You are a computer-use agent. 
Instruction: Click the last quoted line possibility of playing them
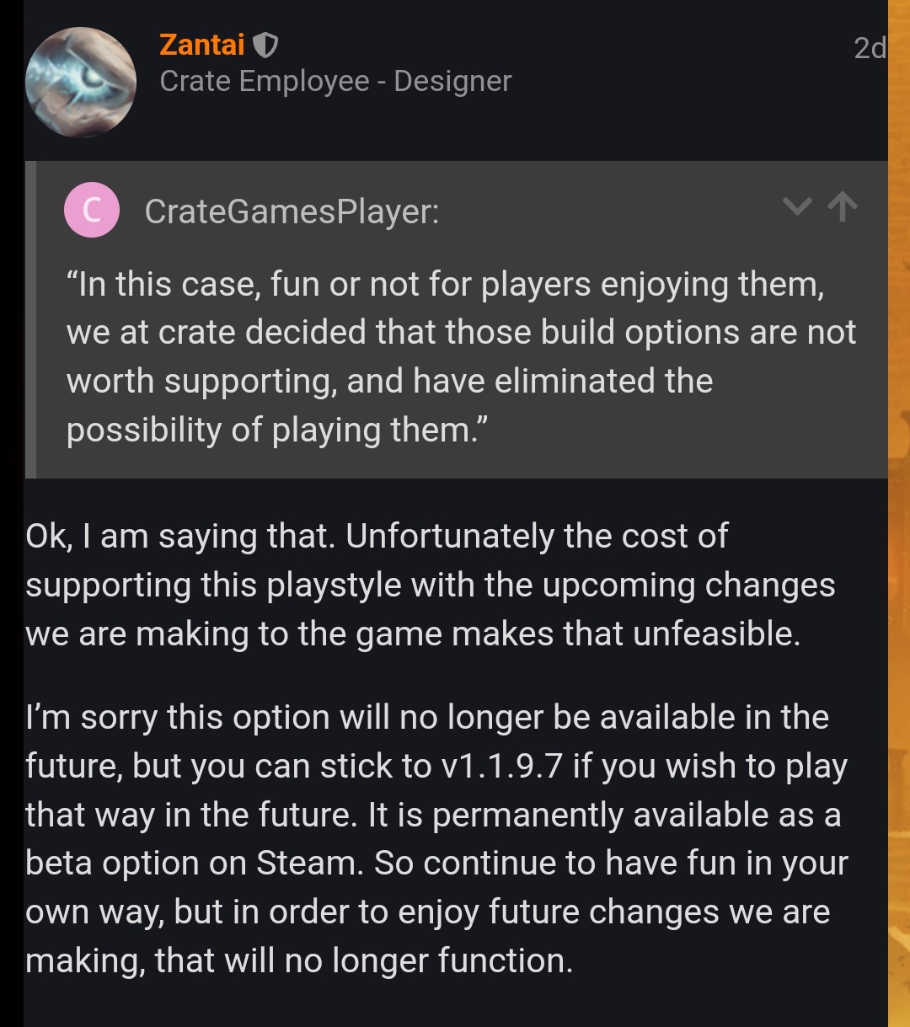coord(277,430)
